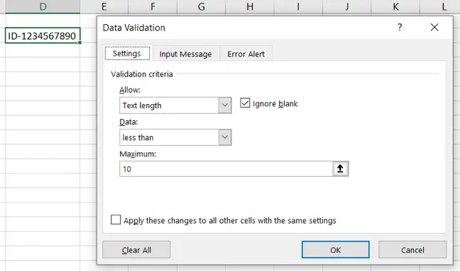Open the Error Alert tab

pyautogui.click(x=246, y=54)
